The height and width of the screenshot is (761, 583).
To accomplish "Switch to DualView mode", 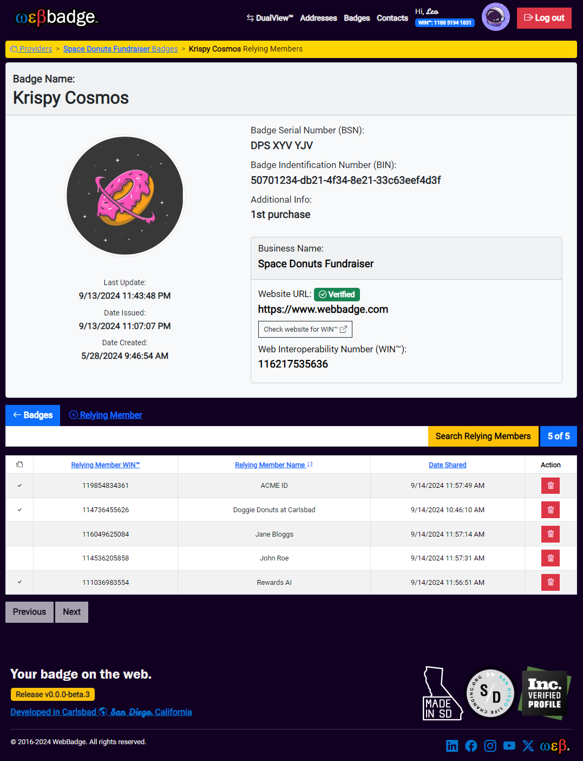I will [x=270, y=18].
